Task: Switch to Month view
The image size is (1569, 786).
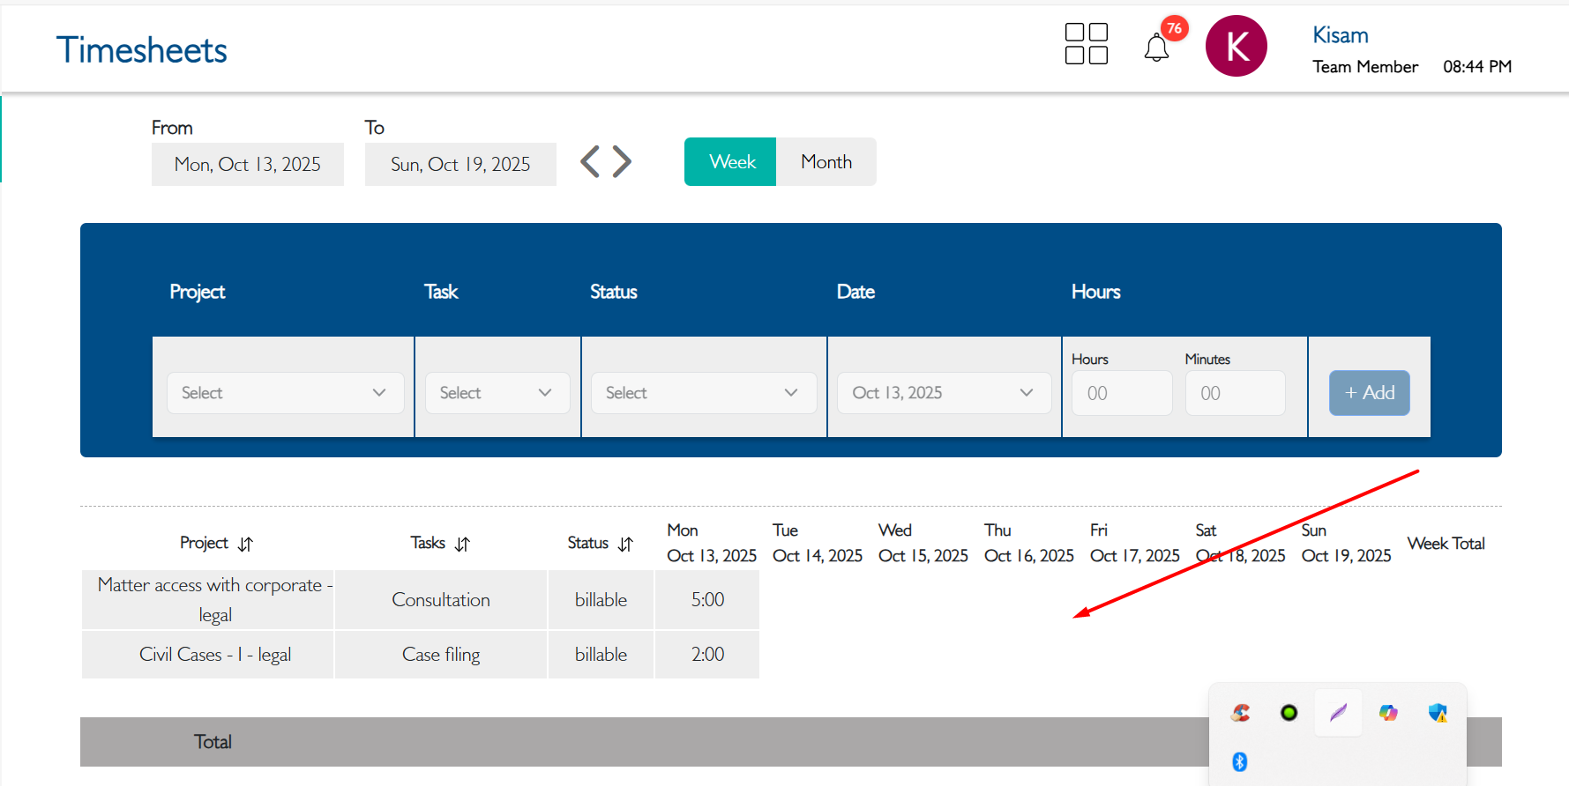Action: (x=826, y=162)
